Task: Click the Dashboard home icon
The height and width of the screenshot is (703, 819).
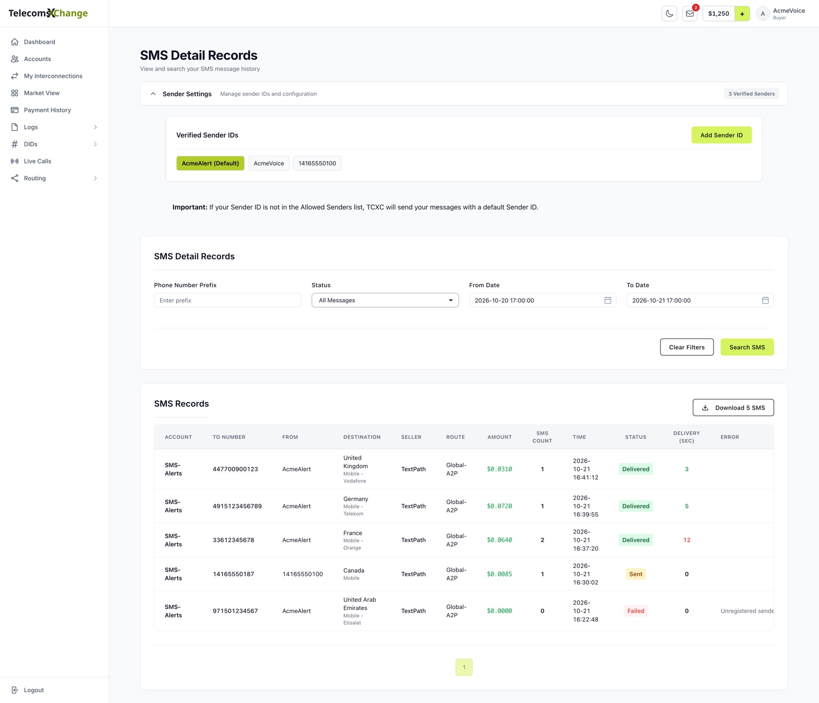Action: 15,42
